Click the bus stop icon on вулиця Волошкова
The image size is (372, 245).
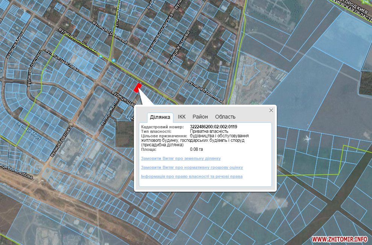[x=100, y=56]
